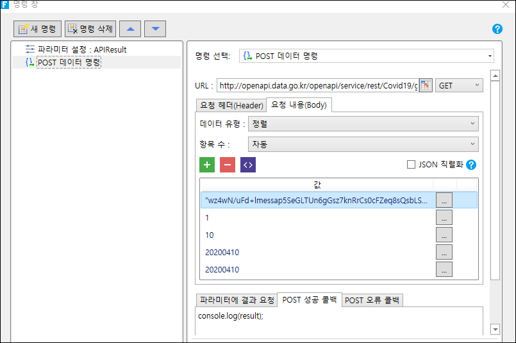Move command up with blue arrow
The image size is (516, 343).
[130, 29]
